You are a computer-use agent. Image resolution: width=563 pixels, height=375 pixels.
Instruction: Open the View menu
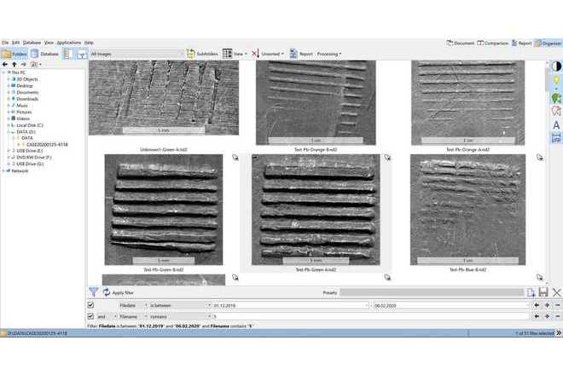click(x=49, y=43)
